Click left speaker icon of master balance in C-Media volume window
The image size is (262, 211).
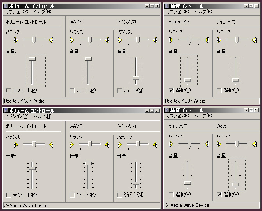pos(16,144)
